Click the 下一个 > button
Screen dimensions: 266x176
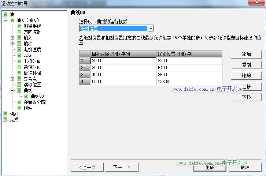[121, 167]
